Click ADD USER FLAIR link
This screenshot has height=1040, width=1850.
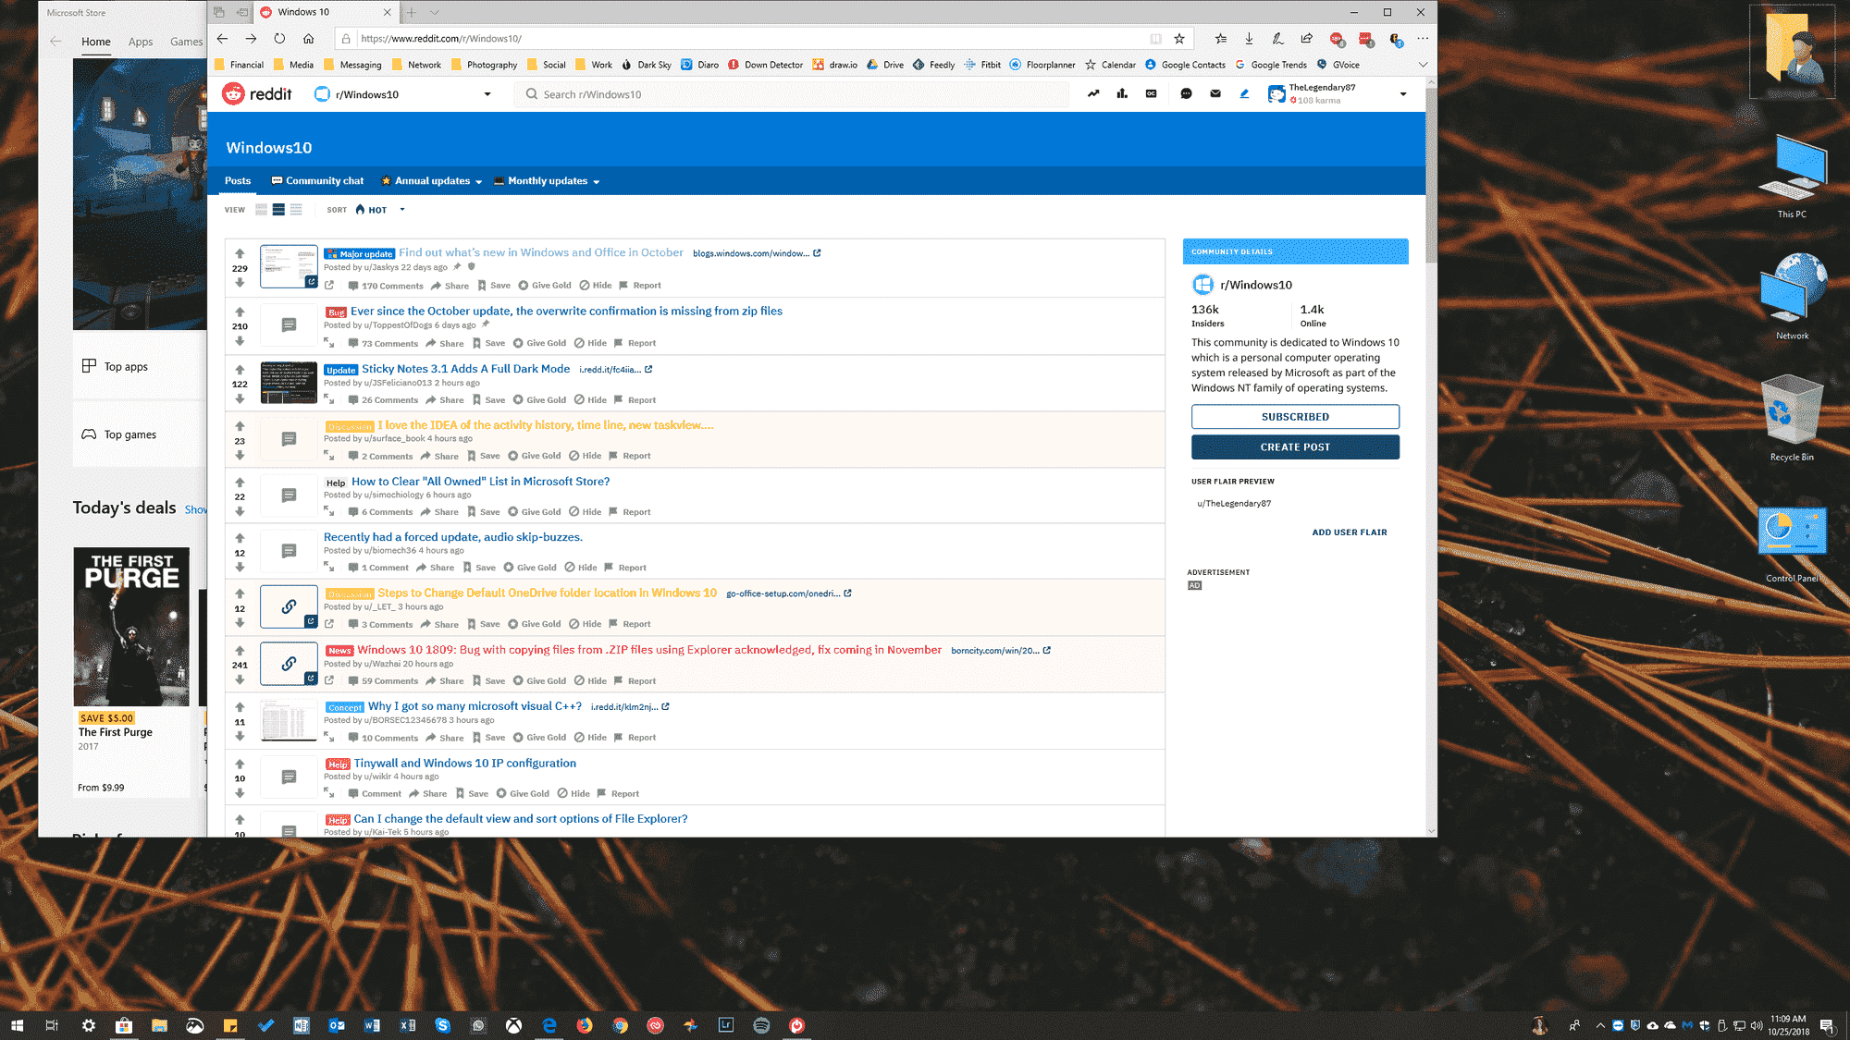click(x=1350, y=532)
